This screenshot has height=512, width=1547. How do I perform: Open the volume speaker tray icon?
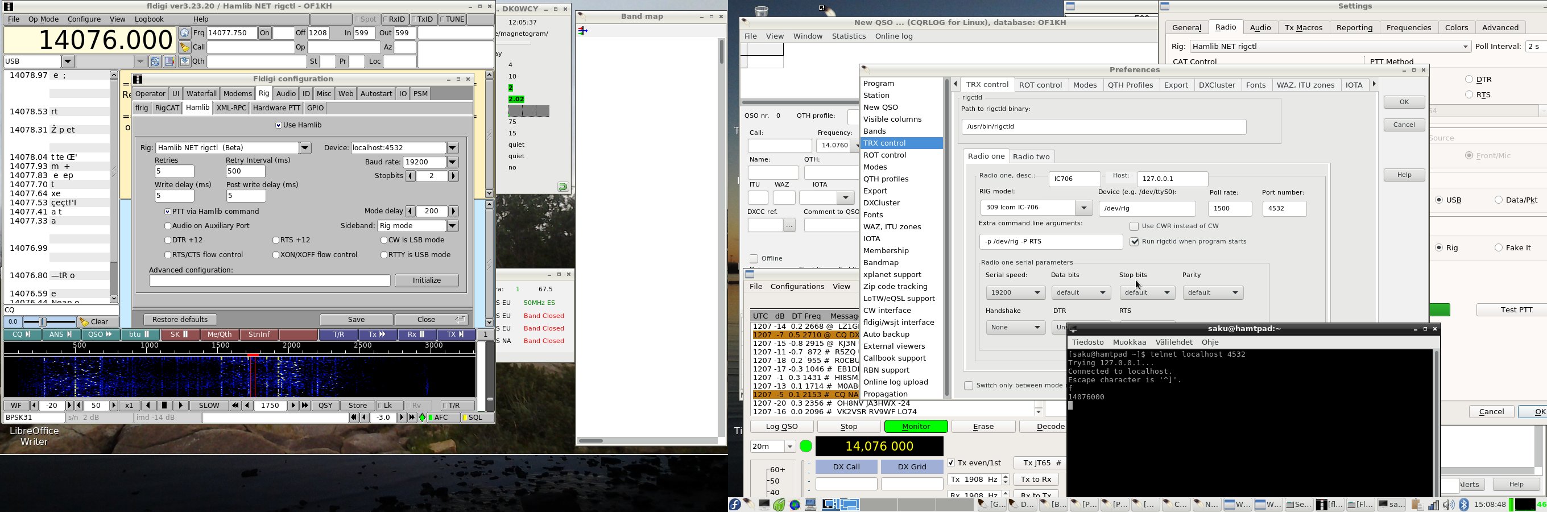1449,505
